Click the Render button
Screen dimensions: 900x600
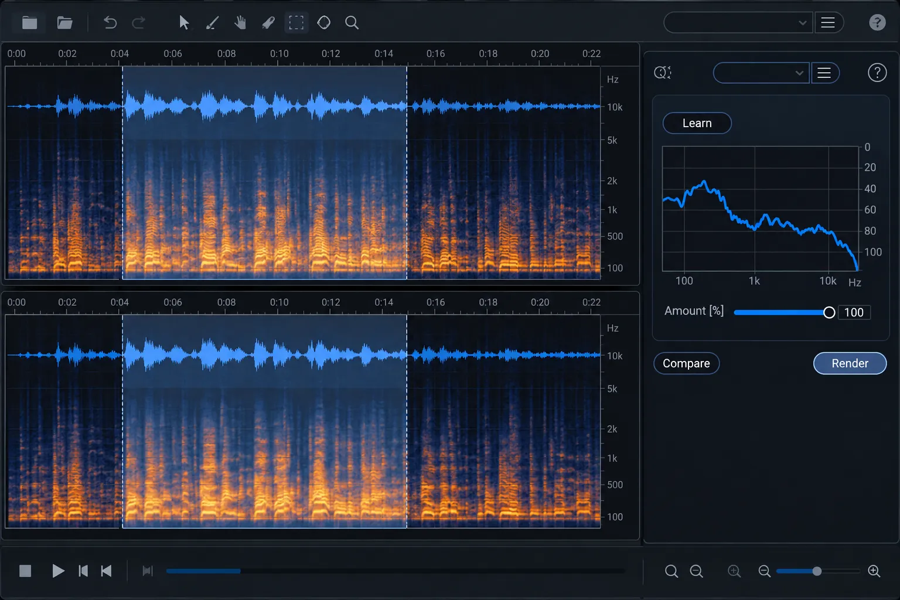[850, 363]
